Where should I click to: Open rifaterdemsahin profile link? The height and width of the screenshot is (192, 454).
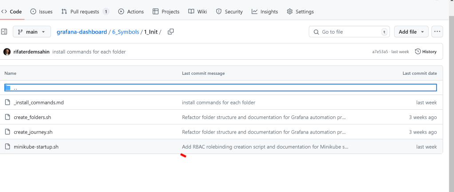tap(32, 52)
